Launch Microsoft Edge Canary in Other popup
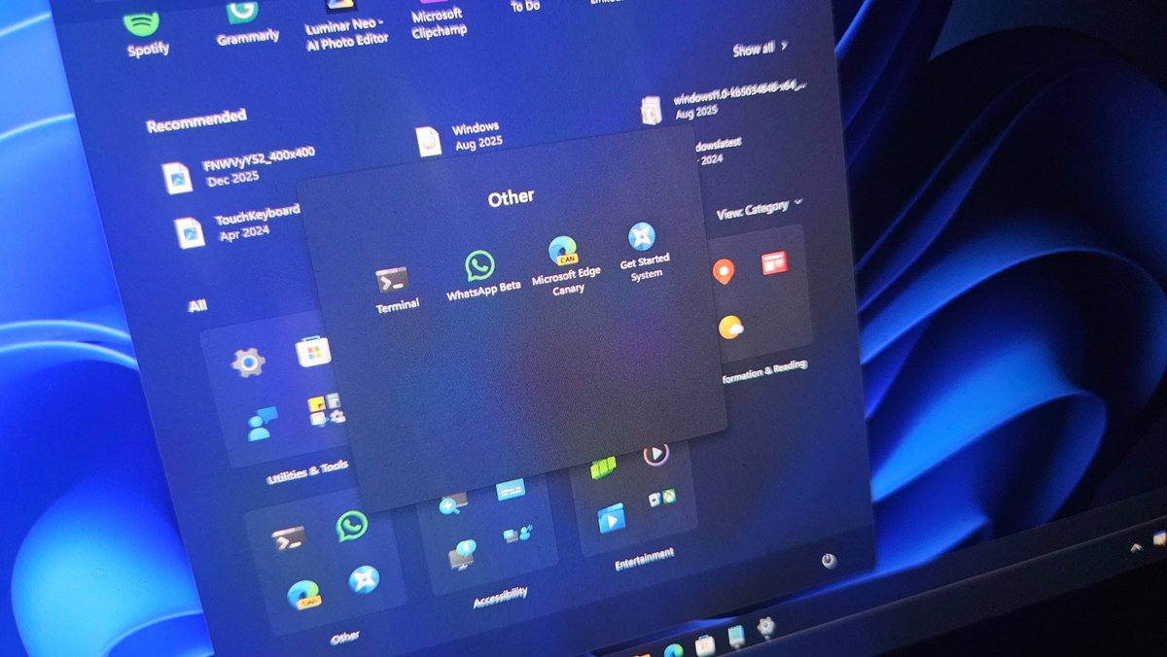This screenshot has width=1167, height=657. [x=566, y=265]
